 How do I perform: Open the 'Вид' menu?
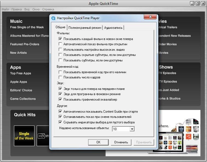click(x=27, y=9)
